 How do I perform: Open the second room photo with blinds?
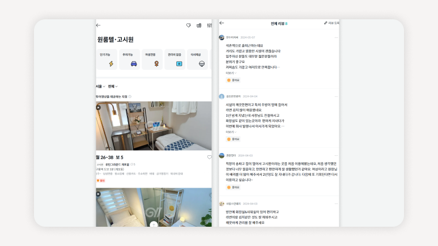coord(154,207)
